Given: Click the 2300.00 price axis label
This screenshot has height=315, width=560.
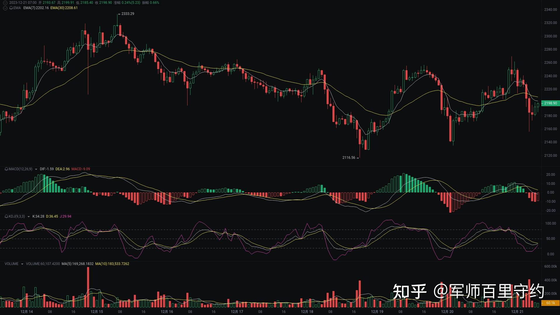Looking at the screenshot, I should (x=550, y=36).
